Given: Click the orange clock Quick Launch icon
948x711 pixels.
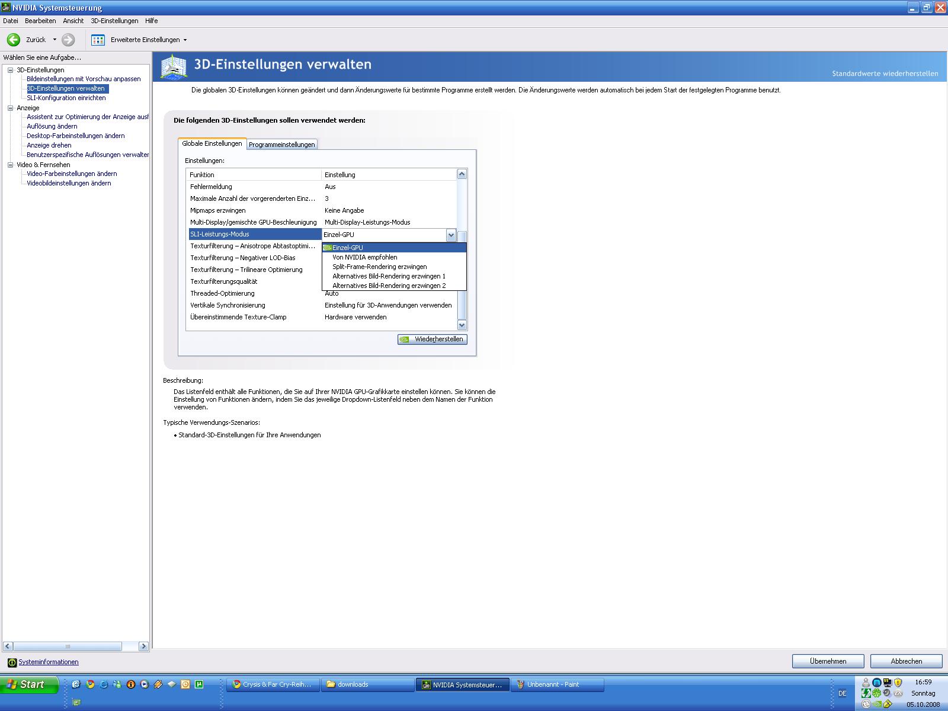Looking at the screenshot, I should [185, 684].
